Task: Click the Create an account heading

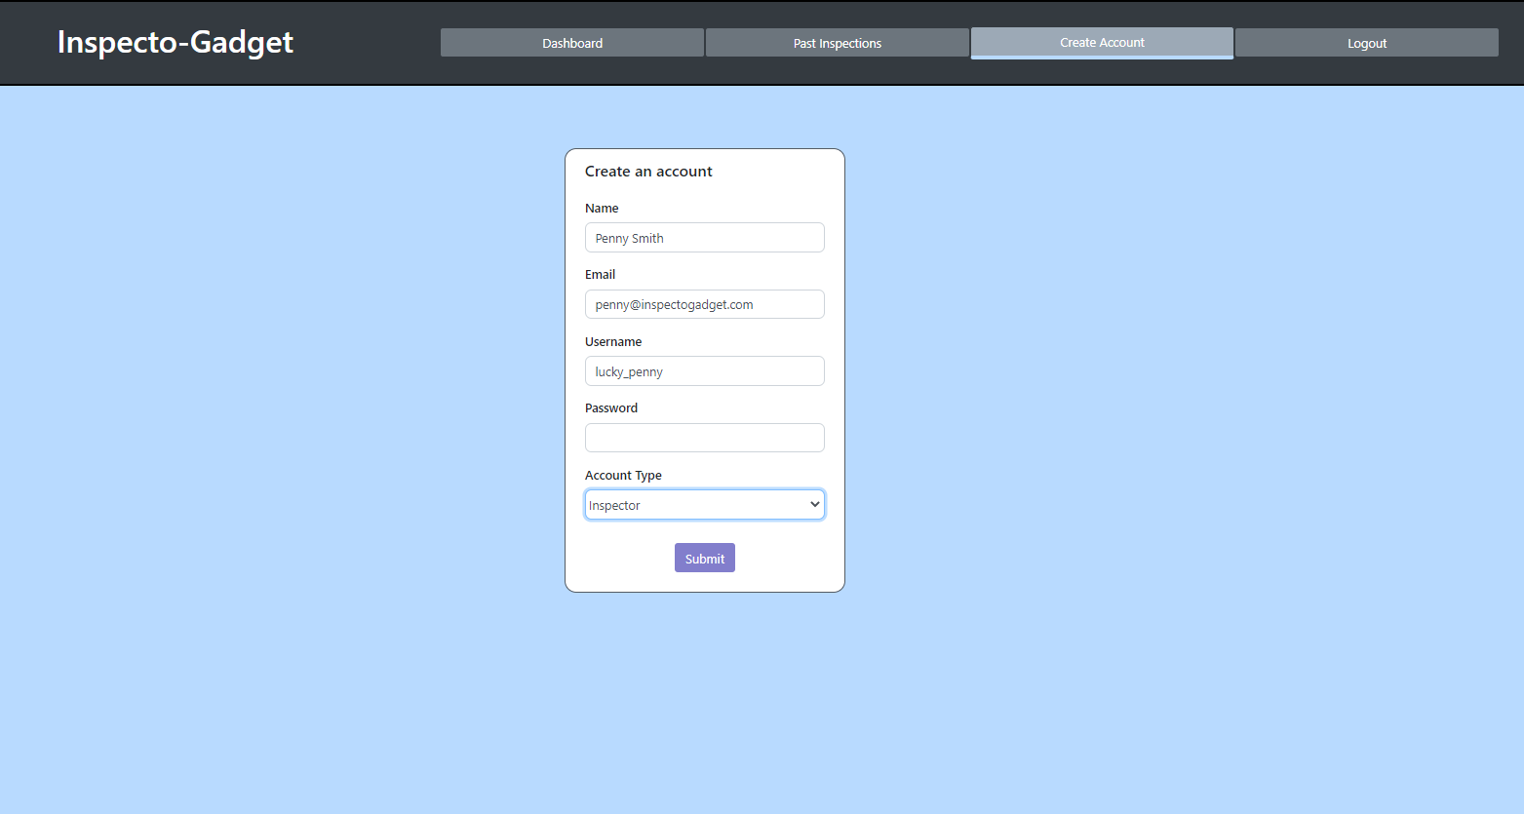Action: pos(648,171)
